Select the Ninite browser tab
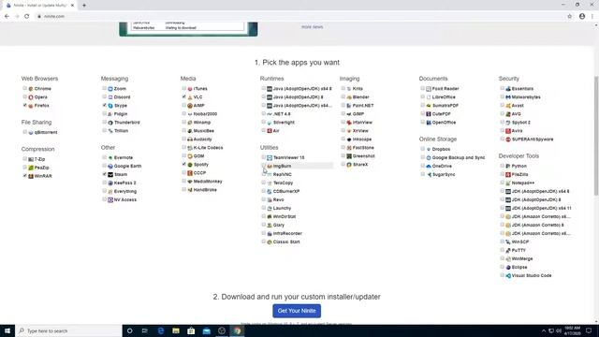This screenshot has width=599, height=337. click(x=39, y=6)
